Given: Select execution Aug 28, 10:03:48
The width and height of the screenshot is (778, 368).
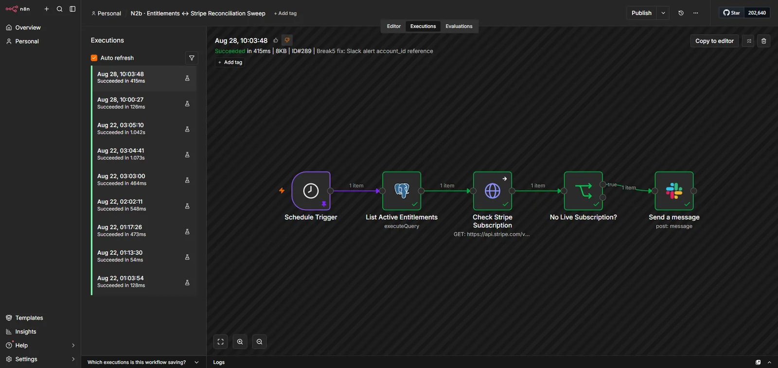Looking at the screenshot, I should point(144,78).
